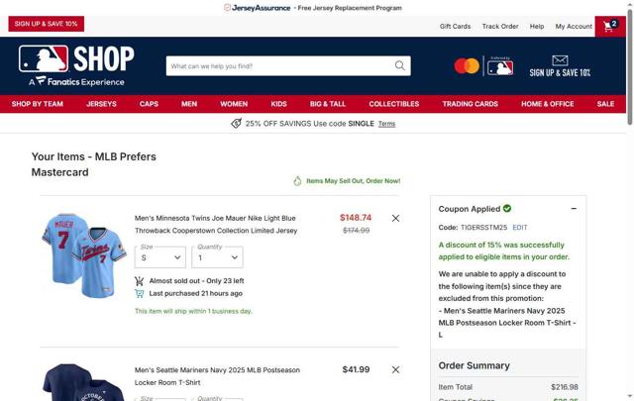Remove the Seattle Mariners T-Shirt item

click(x=395, y=369)
